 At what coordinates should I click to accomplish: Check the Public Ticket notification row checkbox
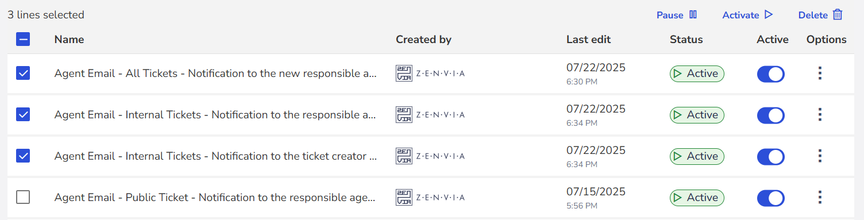(23, 198)
